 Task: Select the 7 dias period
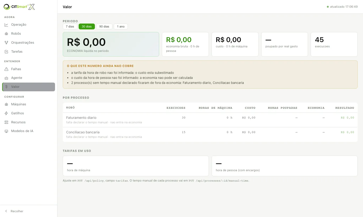pos(70,26)
